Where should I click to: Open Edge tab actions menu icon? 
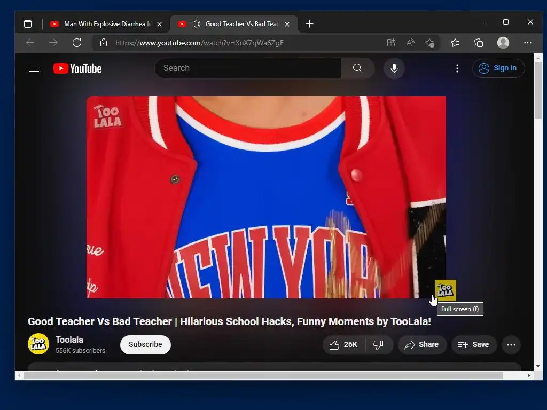[x=28, y=23]
